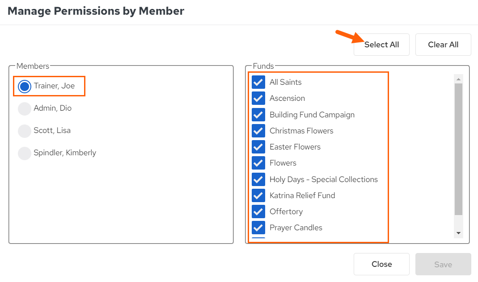Toggle the Prayer Candles checkbox

pyautogui.click(x=258, y=228)
